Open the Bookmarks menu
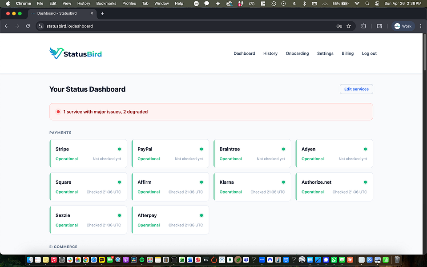427x267 pixels. point(106,4)
